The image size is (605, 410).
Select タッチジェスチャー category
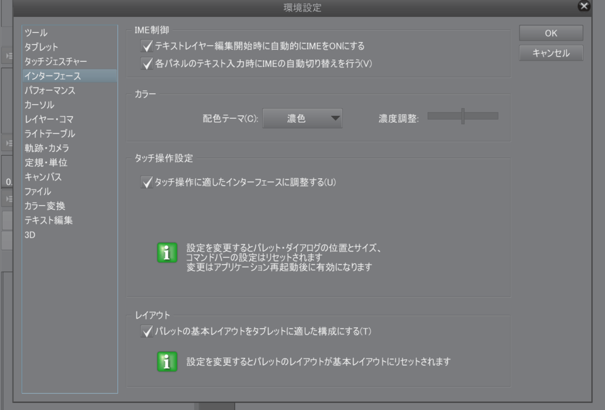point(69,61)
